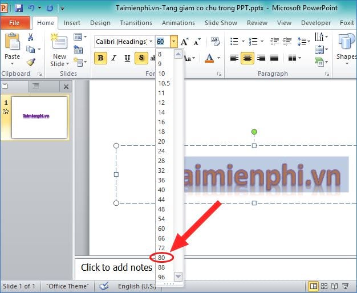Click the New Slide icon
Viewport: 357px width, 293px height.
point(59,42)
